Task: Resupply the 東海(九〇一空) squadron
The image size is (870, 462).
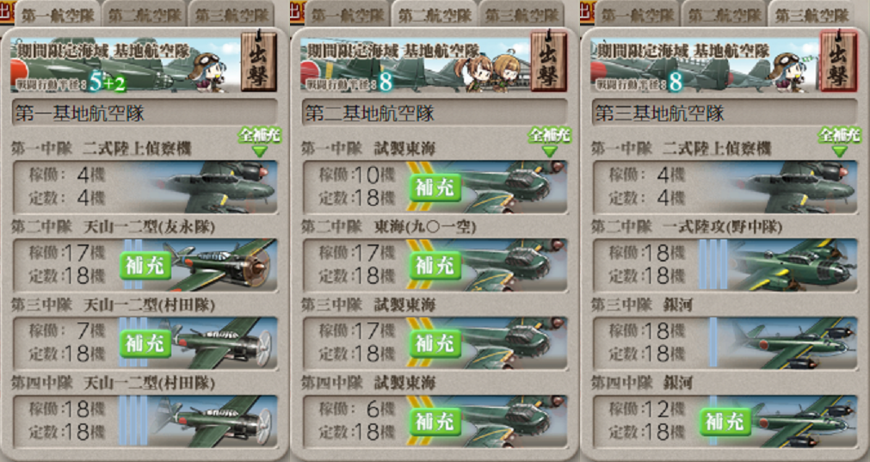Action: pos(435,266)
